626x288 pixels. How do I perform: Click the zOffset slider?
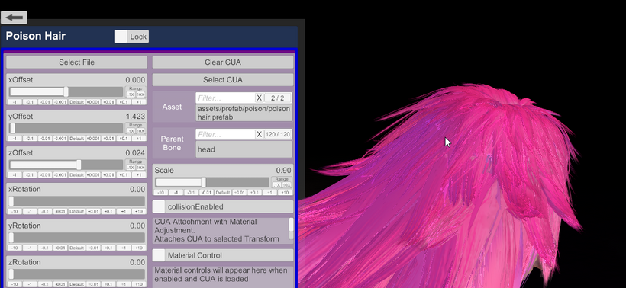[x=66, y=165]
